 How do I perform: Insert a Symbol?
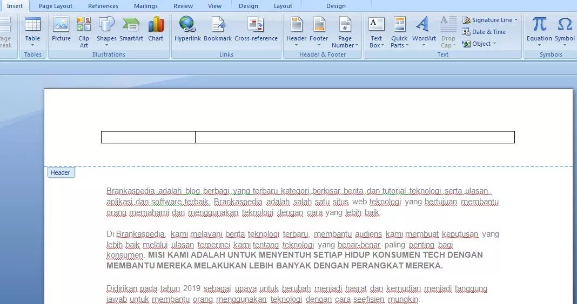tap(565, 32)
